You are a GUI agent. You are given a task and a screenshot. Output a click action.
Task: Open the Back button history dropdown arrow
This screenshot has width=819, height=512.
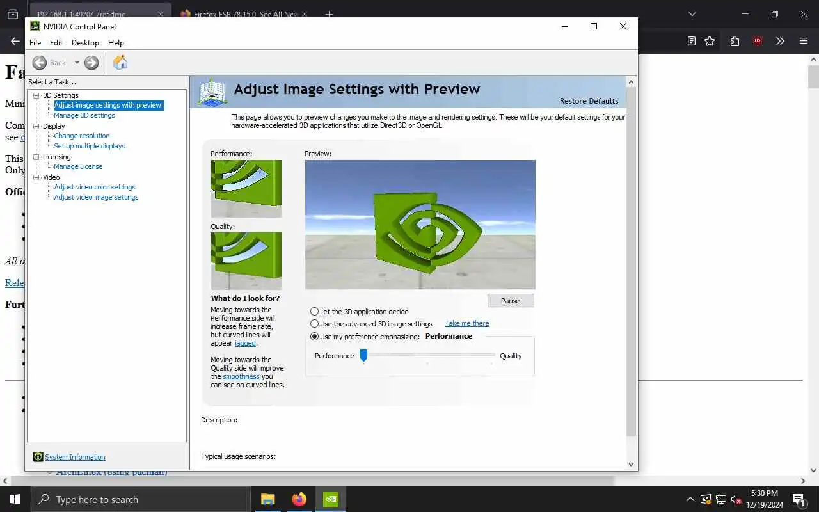click(77, 63)
